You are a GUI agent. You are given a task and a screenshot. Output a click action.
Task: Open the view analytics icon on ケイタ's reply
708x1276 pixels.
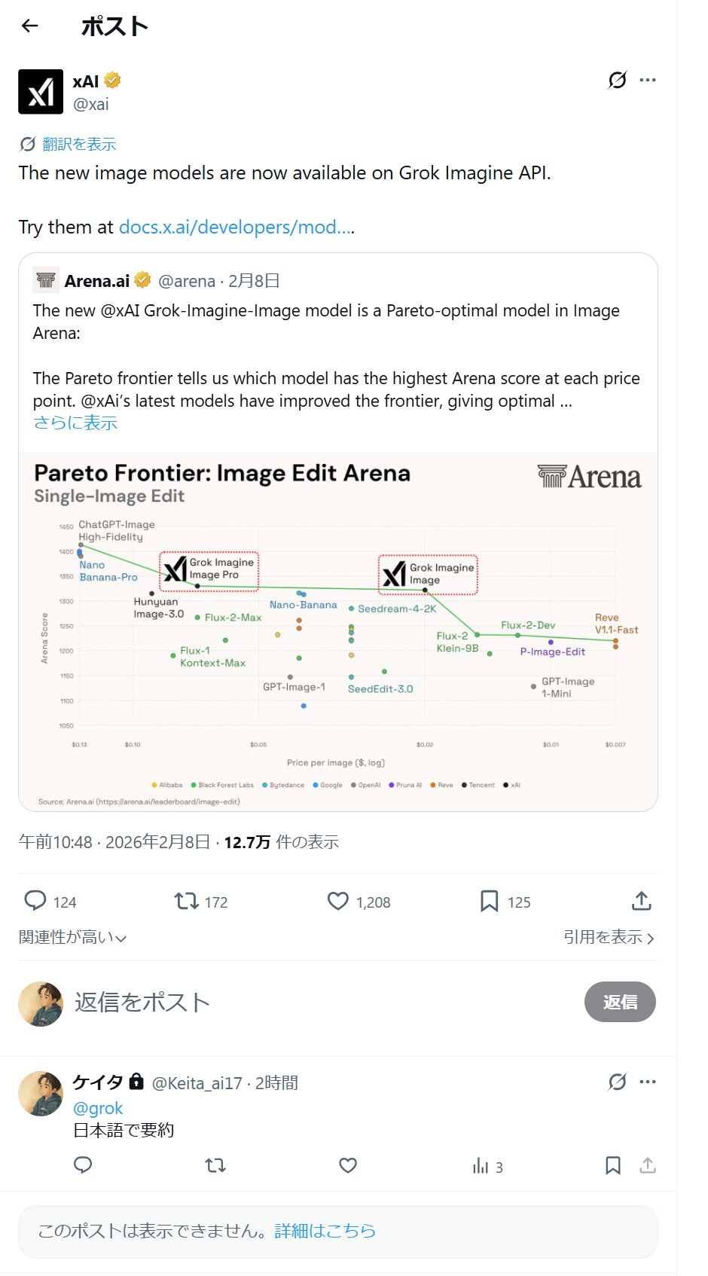pos(481,1165)
